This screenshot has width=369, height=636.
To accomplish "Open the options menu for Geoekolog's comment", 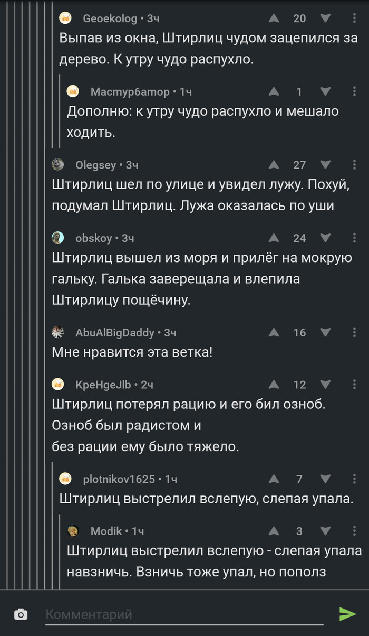I will pos(354,18).
